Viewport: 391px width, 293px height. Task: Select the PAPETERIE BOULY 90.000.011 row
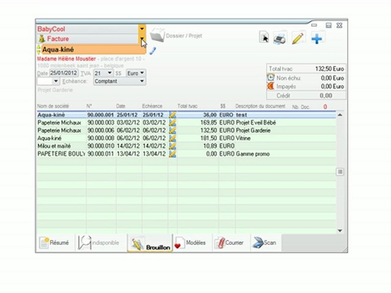point(186,154)
